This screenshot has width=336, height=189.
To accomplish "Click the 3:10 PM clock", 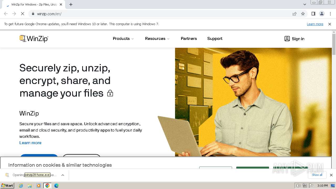I will click(x=323, y=186).
